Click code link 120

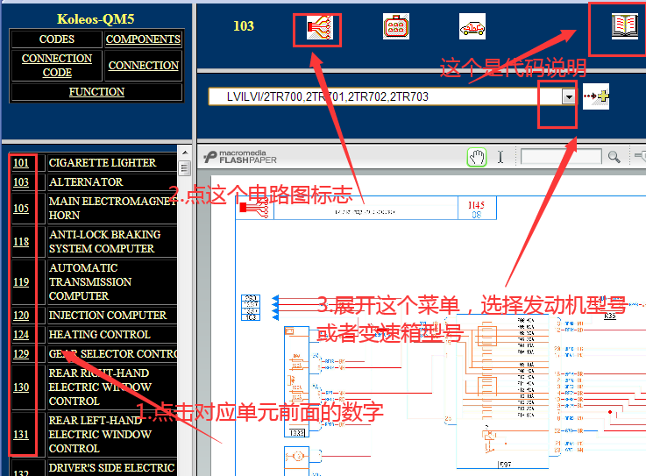click(x=21, y=316)
